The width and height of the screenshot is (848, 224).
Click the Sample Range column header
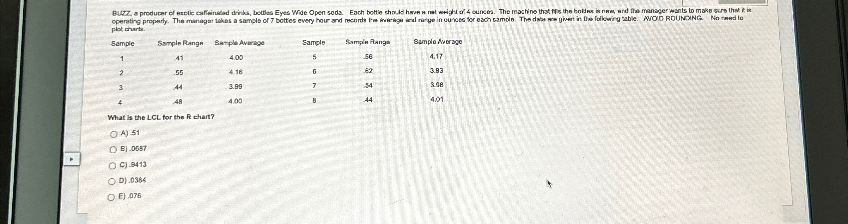(180, 42)
